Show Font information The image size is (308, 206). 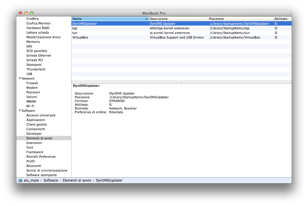click(30, 147)
